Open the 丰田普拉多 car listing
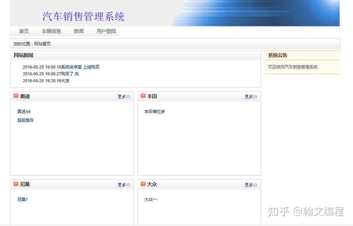 point(155,111)
